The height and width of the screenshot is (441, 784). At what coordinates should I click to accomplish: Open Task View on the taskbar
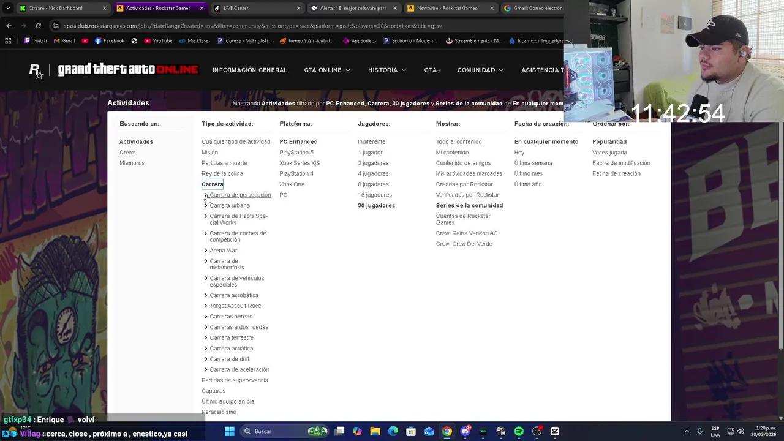pyautogui.click(x=339, y=431)
